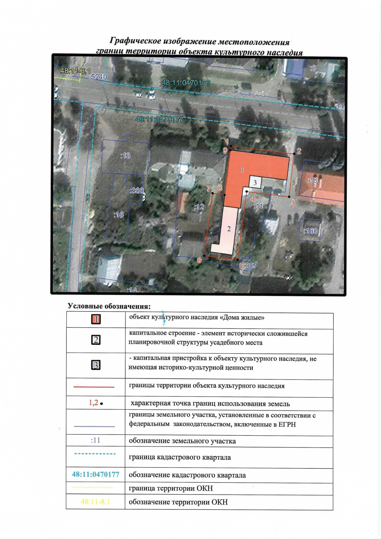Screen dimensions: 381x539
Task: Click the 48:11:0470176 quarter label on the map
Action: [186, 83]
